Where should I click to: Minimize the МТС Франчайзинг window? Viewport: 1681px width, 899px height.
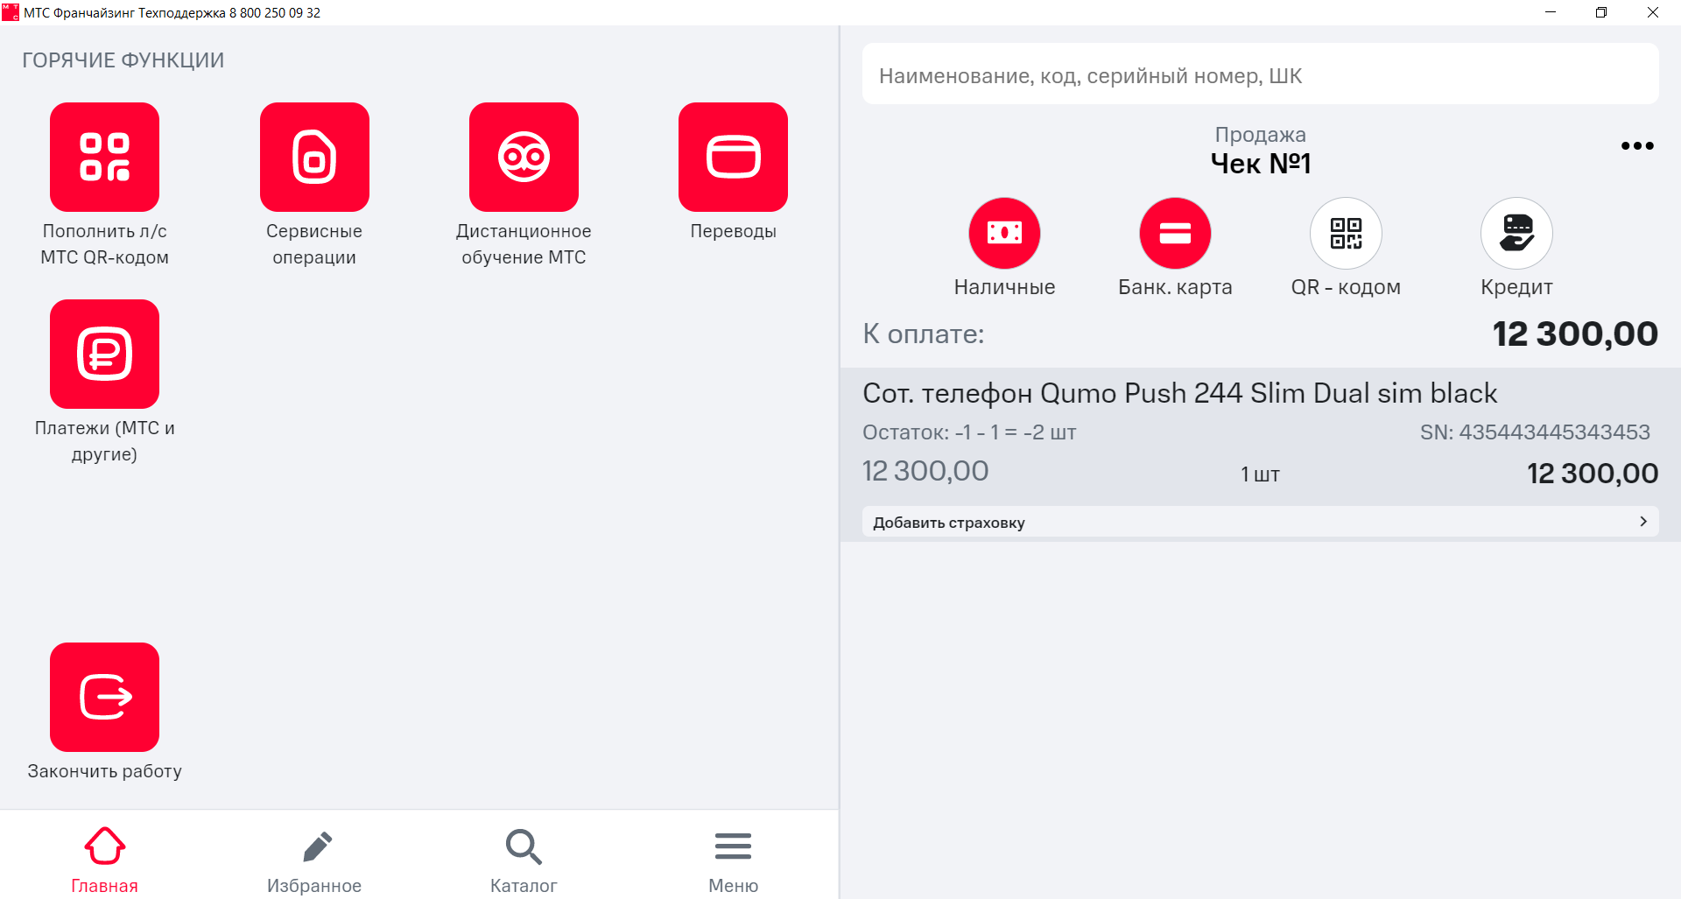pyautogui.click(x=1551, y=12)
